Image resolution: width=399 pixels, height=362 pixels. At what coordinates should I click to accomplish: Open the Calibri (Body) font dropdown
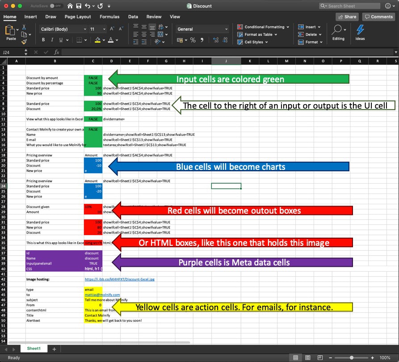[63, 29]
